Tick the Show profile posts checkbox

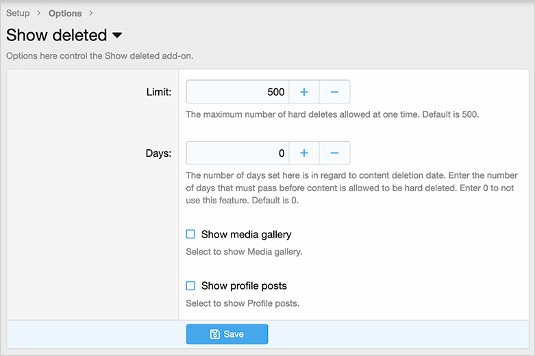190,285
